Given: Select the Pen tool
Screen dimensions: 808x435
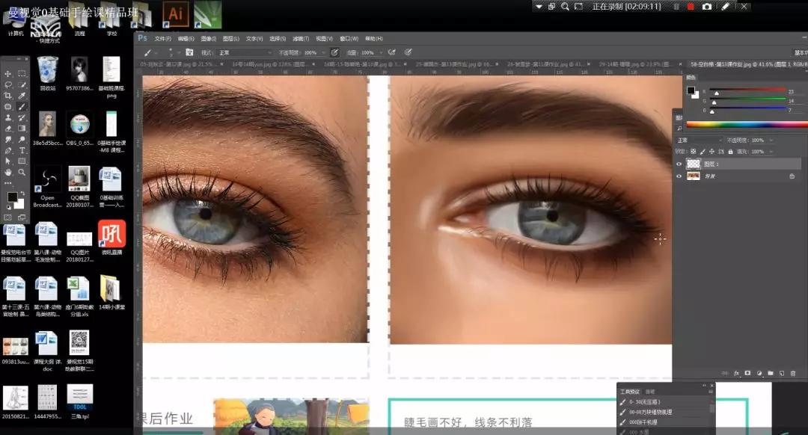Looking at the screenshot, I should pos(8,150).
